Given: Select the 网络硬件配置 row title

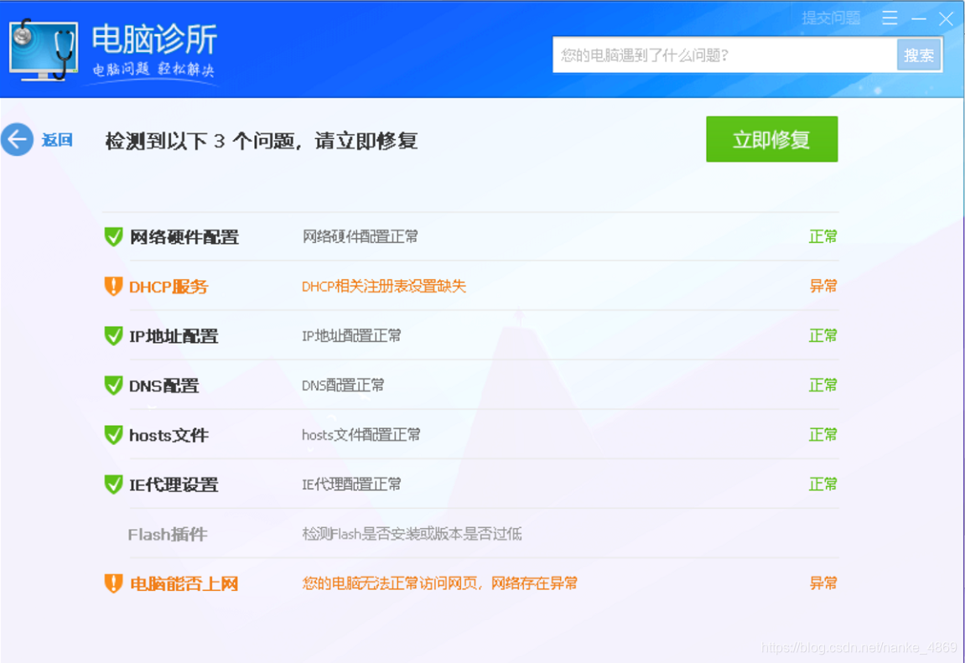Looking at the screenshot, I should [x=184, y=236].
